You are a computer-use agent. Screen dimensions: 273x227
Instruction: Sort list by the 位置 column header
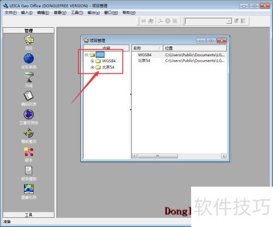click(x=194, y=48)
